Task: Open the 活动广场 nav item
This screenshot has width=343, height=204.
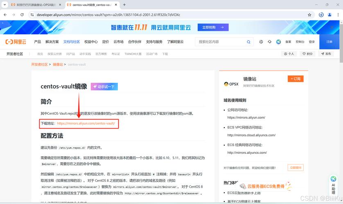Action: pos(152,54)
